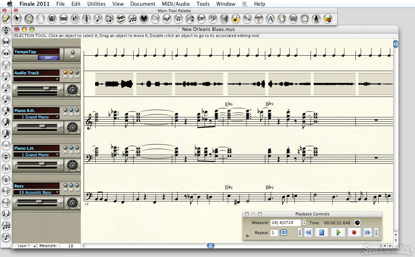Screen dimensions: 415x257
Task: Choose the Chord tool labeled CM7
Action: 201,19
